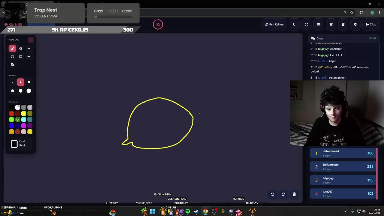Select the orange color swatch
Viewport: 384px width, 216px height.
11,132
